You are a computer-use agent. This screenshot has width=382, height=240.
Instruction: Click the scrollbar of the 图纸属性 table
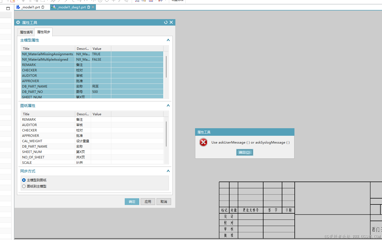166,134
